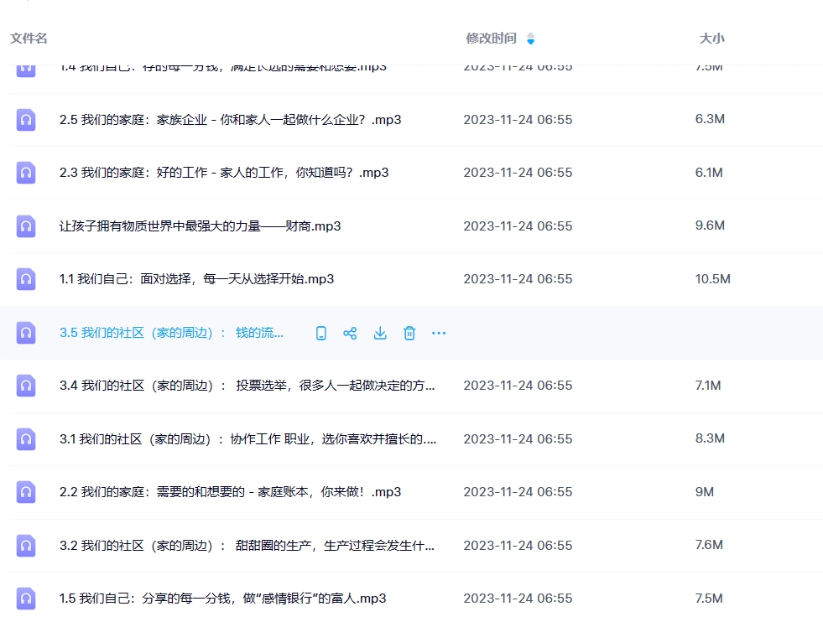Open 2.2 我们的家庭：需要的和想要的 file
This screenshot has width=823, height=622.
point(231,492)
